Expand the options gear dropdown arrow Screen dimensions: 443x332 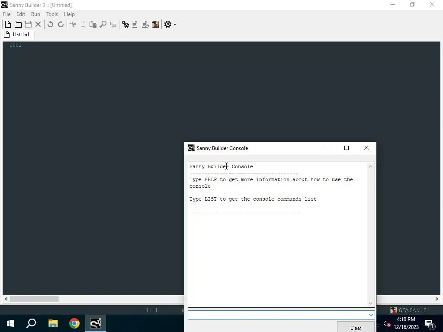pyautogui.click(x=175, y=25)
